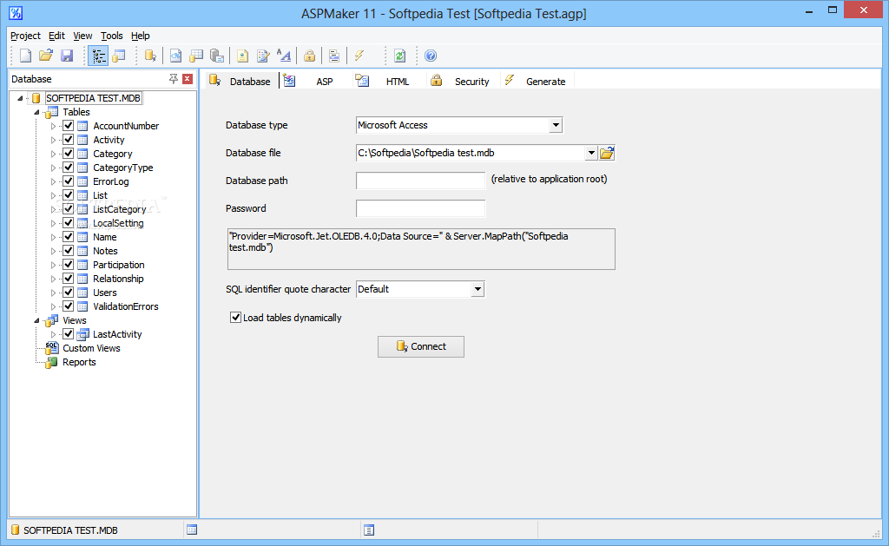889x546 pixels.
Task: Click the Connect button
Action: click(x=421, y=346)
